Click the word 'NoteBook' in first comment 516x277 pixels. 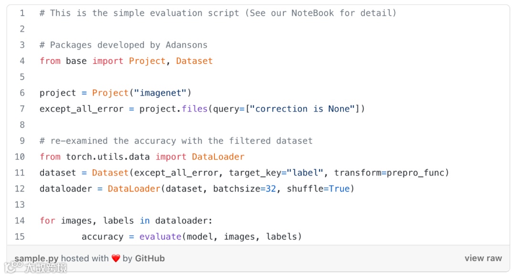click(312, 13)
